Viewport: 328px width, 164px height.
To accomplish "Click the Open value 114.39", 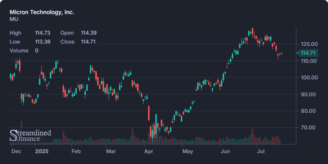I will [89, 33].
